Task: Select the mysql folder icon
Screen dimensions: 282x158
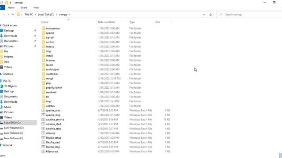Action: [43, 79]
